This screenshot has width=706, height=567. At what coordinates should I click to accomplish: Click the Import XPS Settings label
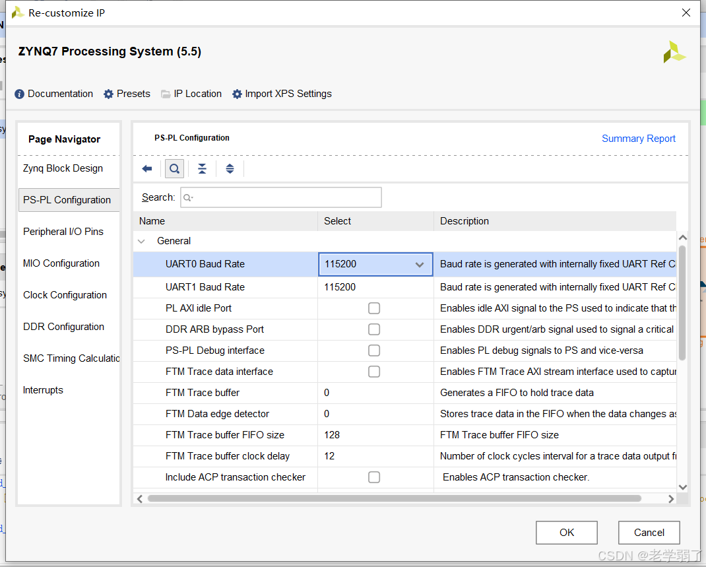point(288,94)
